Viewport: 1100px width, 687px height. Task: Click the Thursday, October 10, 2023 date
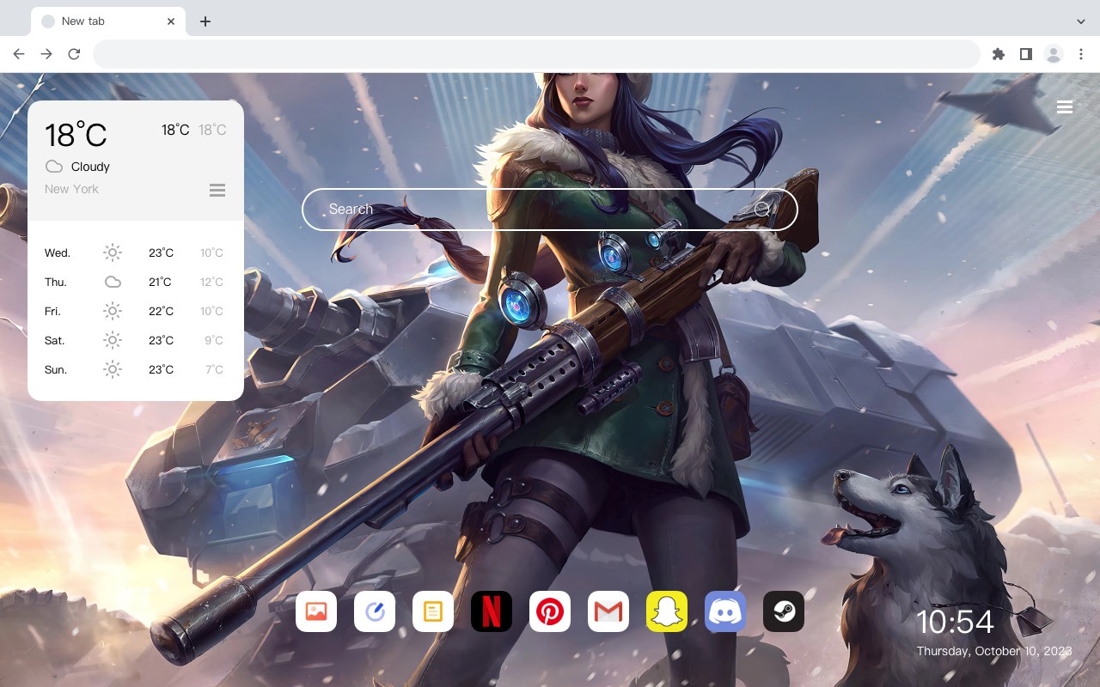(x=994, y=651)
